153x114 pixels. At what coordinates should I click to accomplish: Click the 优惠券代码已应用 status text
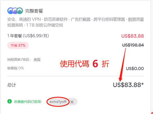(28, 102)
